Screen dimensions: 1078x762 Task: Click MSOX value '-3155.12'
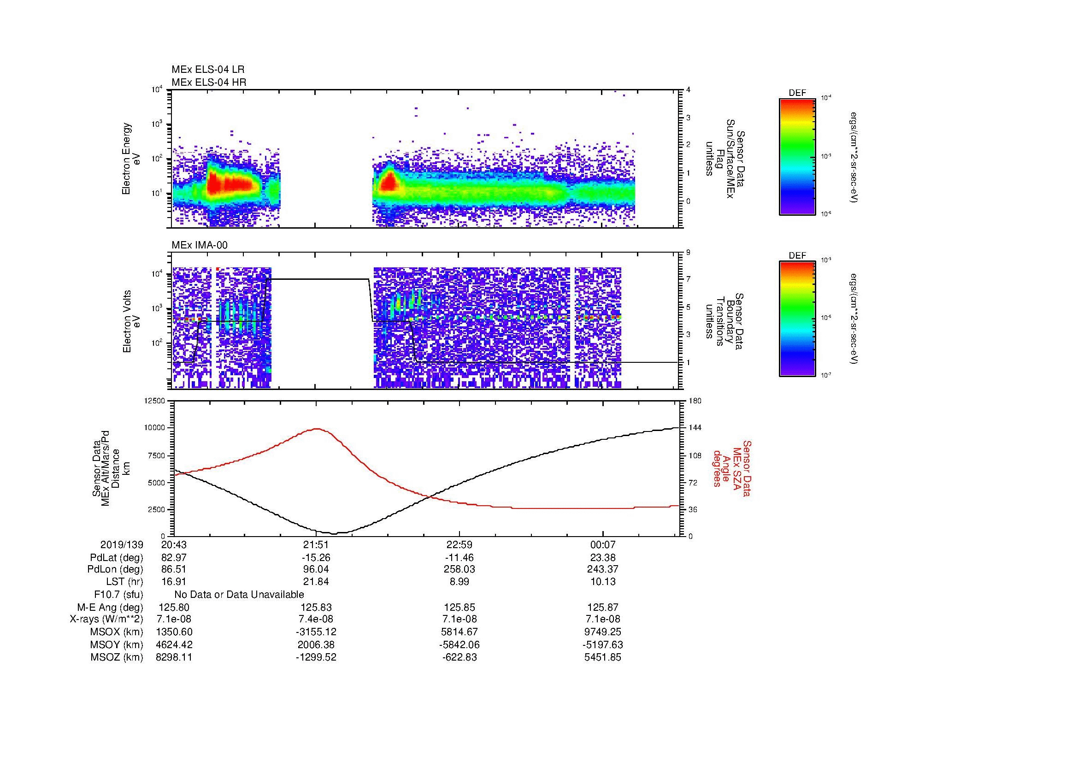pos(316,632)
